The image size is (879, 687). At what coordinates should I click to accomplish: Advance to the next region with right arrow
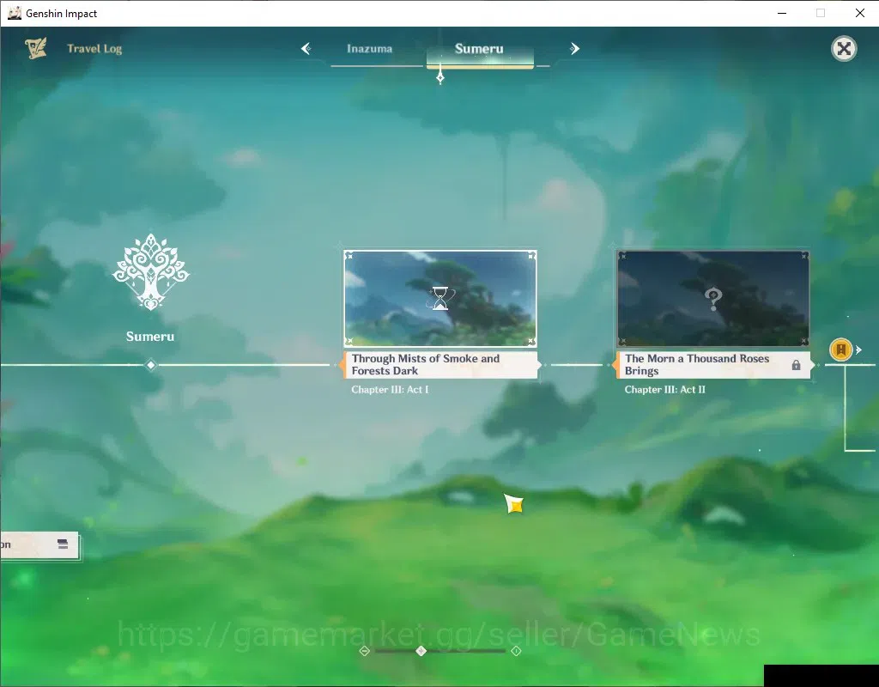(x=574, y=49)
